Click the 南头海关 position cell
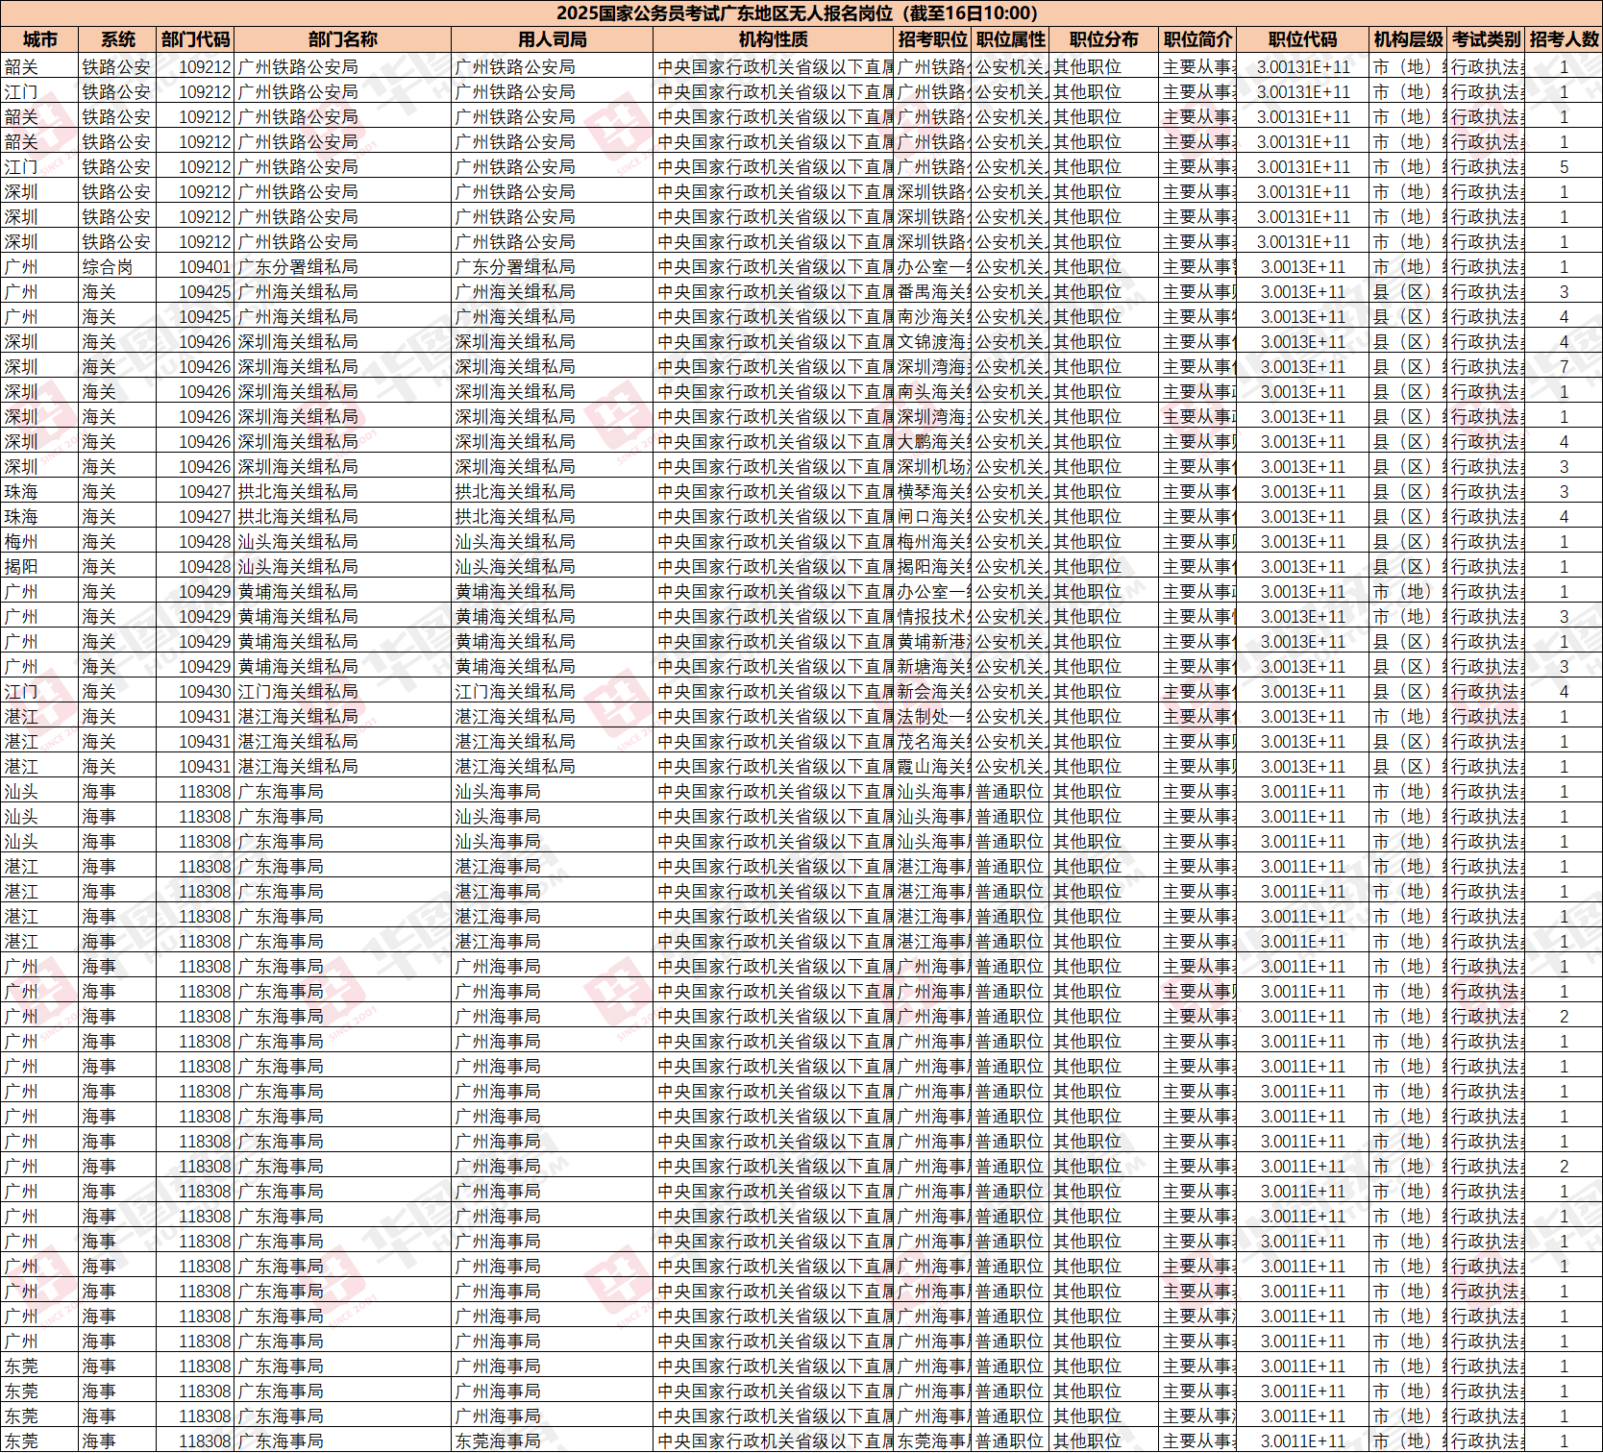1603x1453 pixels. pos(932,392)
